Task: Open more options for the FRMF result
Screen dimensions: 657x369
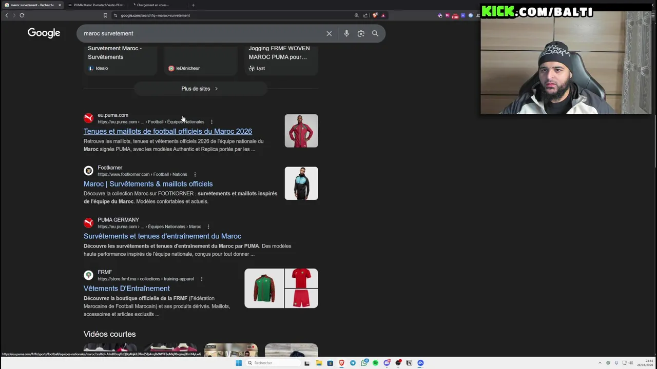Action: click(201, 279)
